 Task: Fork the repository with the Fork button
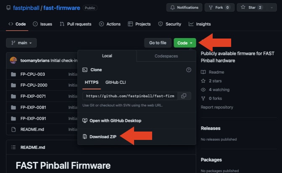coord(219,8)
